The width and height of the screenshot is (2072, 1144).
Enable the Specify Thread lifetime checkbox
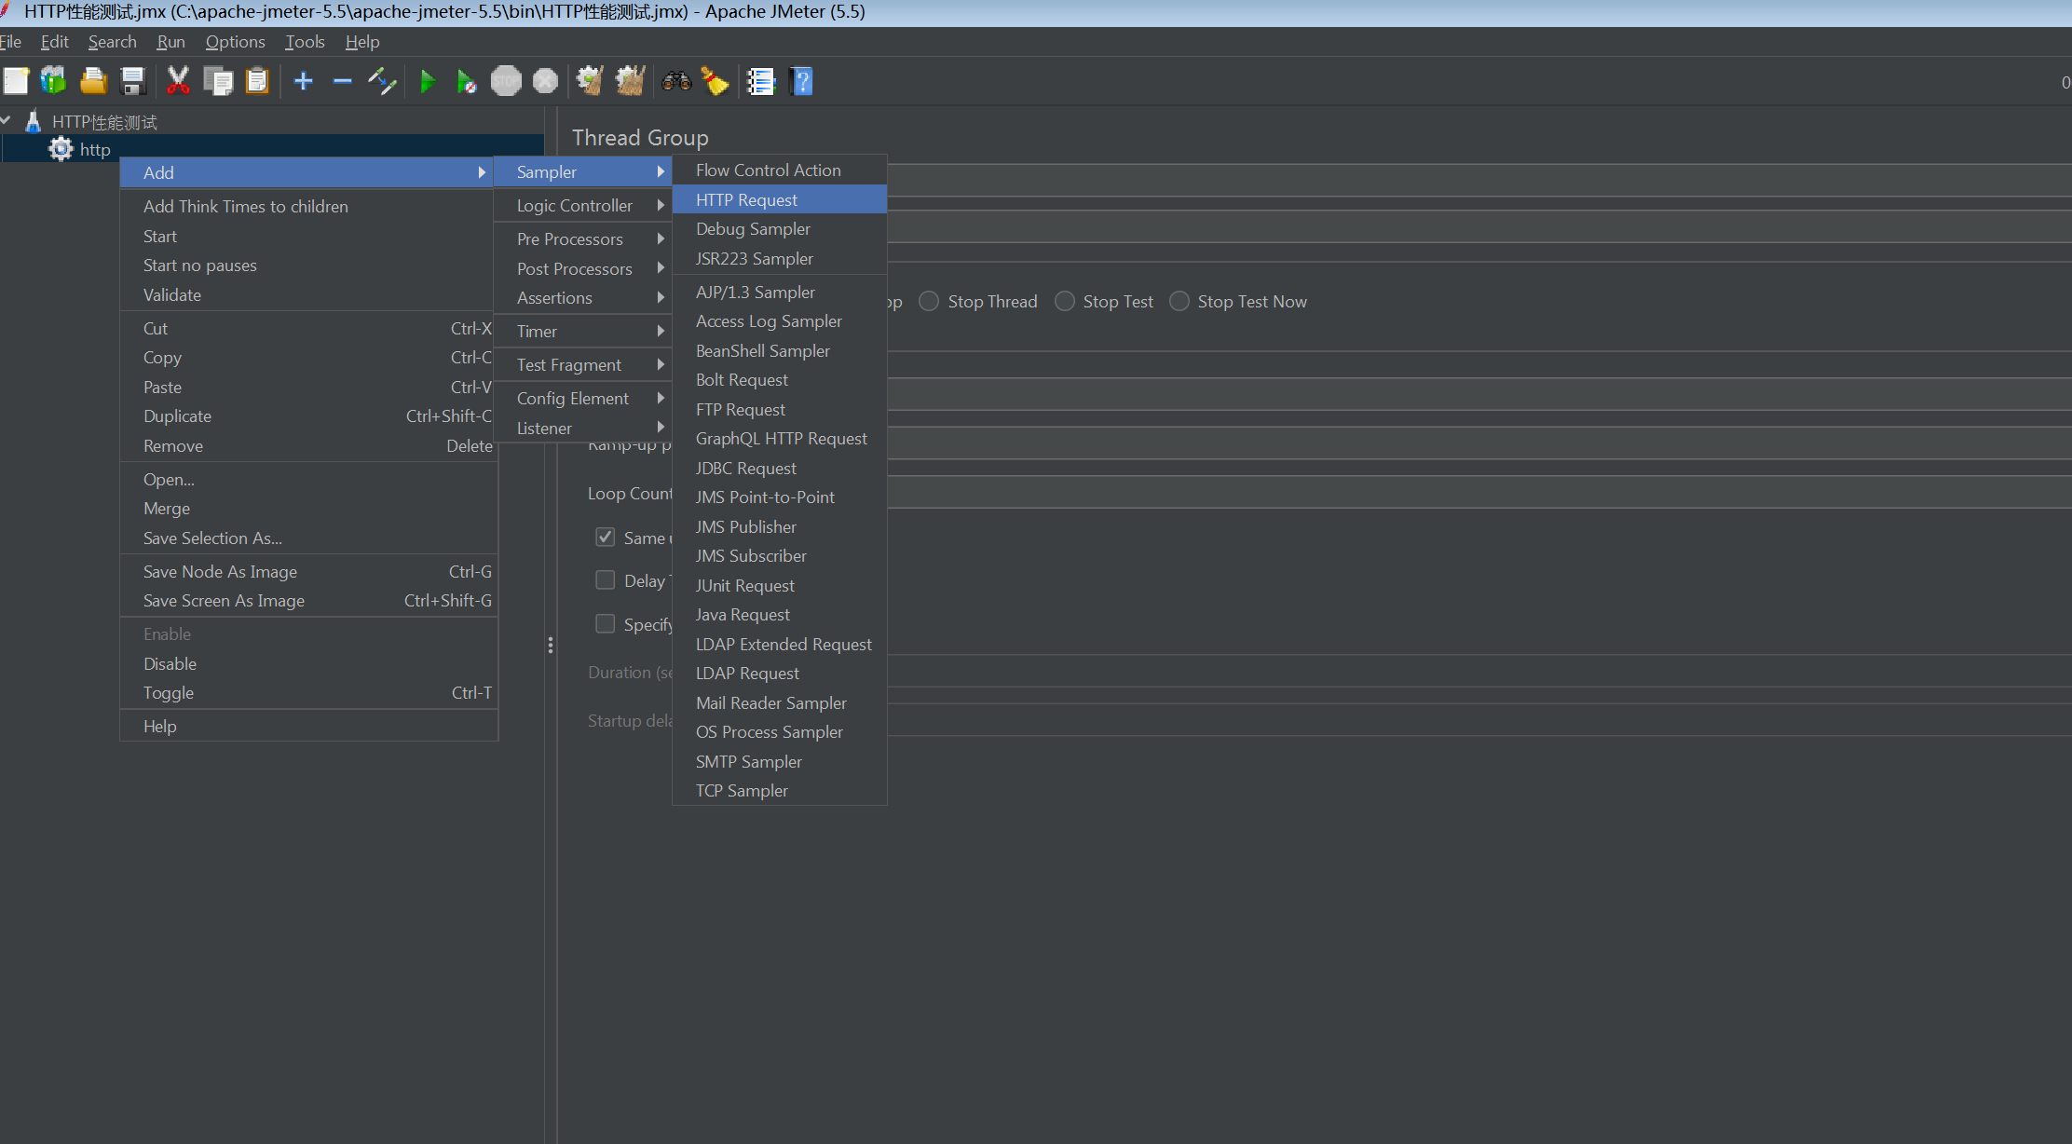(606, 623)
